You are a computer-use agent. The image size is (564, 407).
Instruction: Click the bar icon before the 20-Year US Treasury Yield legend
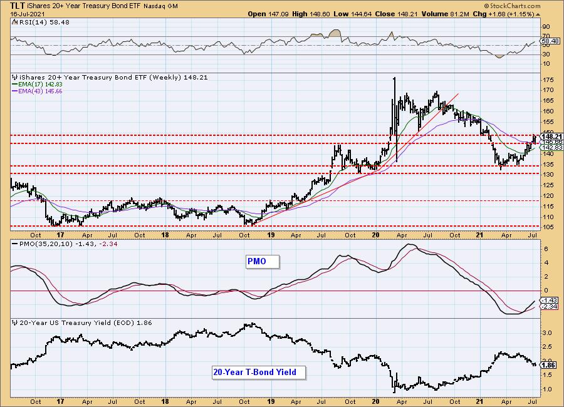point(15,323)
